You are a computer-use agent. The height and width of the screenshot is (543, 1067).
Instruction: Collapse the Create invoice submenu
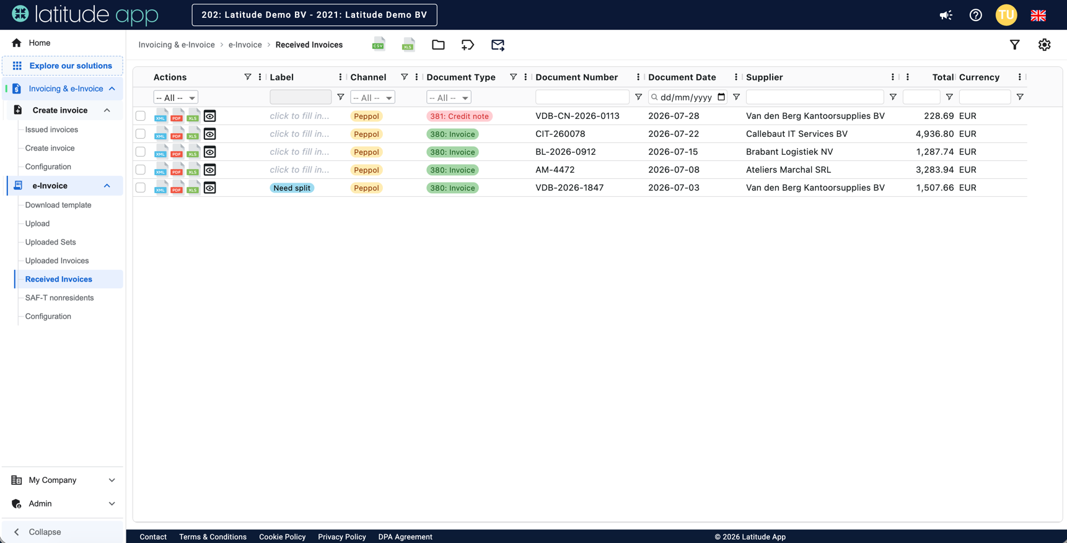107,110
